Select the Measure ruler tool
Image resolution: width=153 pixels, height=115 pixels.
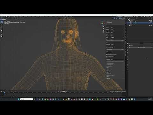pyautogui.click(x=2, y=36)
